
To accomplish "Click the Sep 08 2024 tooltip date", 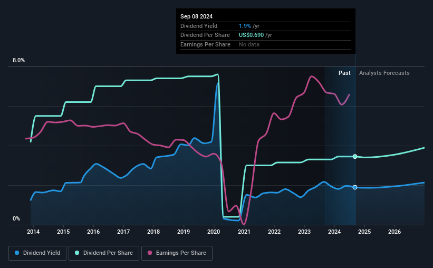I will pos(196,16).
